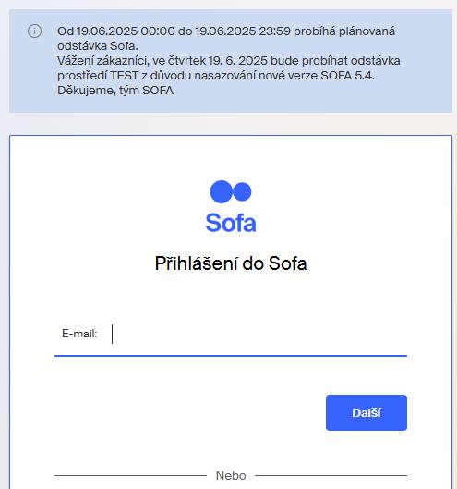Click the larger blue circle of Sofa logo
Image resolution: width=457 pixels, height=489 pixels.
pyautogui.click(x=222, y=191)
